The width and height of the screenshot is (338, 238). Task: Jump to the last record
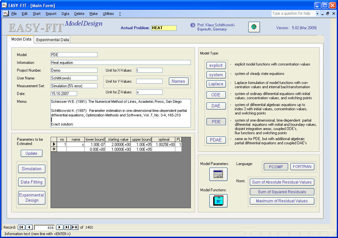67,227
